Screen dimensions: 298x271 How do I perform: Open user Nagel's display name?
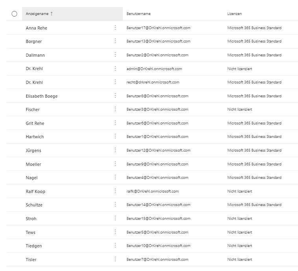click(x=31, y=178)
